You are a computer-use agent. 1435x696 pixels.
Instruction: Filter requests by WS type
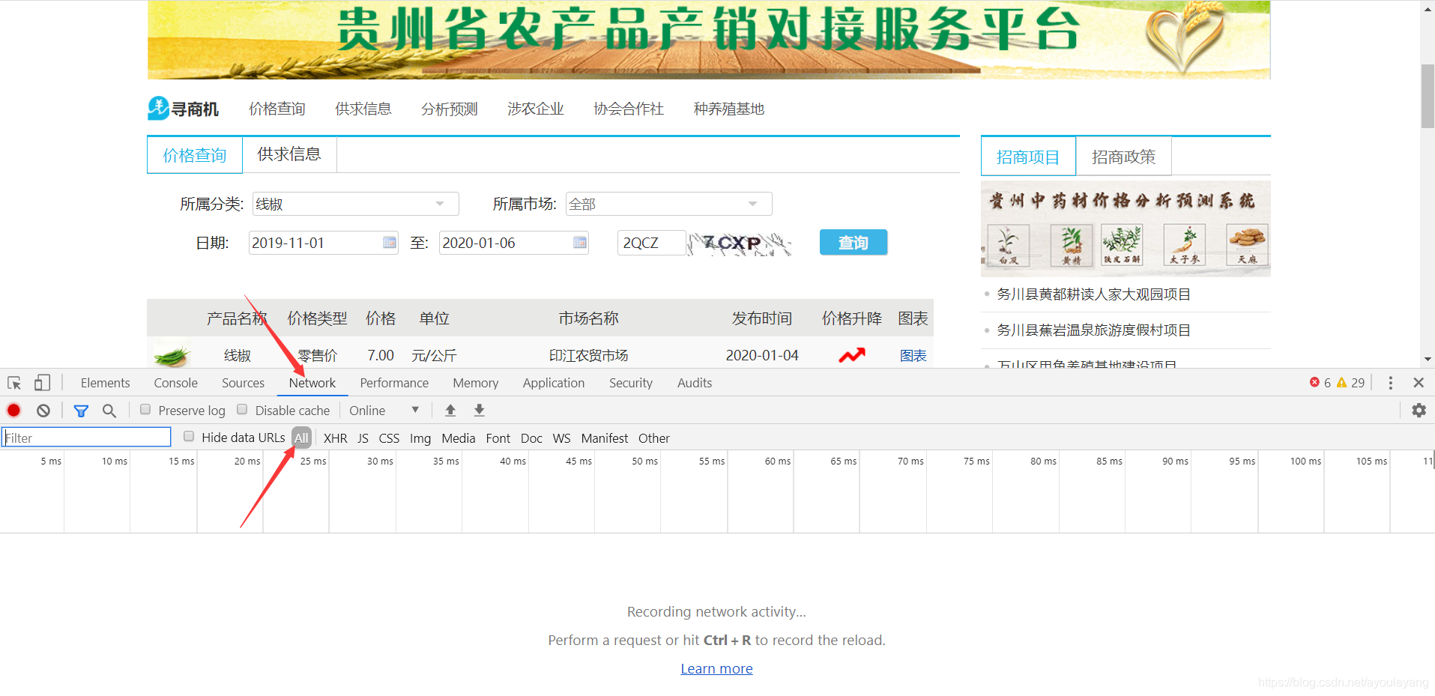[x=561, y=438]
